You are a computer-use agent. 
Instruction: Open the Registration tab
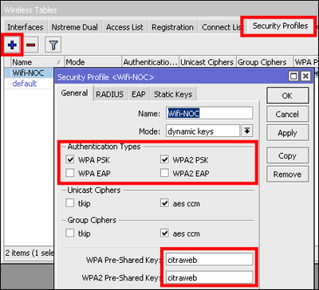coord(172,27)
